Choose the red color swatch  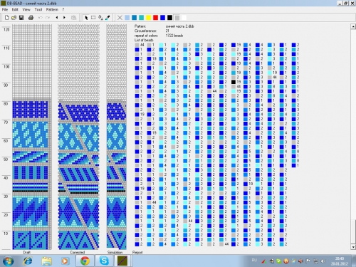pyautogui.click(x=155, y=18)
